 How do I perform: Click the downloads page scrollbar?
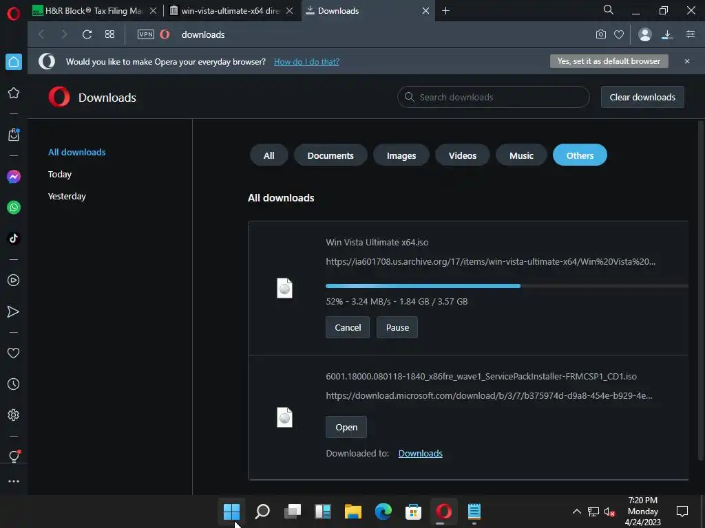[700, 290]
